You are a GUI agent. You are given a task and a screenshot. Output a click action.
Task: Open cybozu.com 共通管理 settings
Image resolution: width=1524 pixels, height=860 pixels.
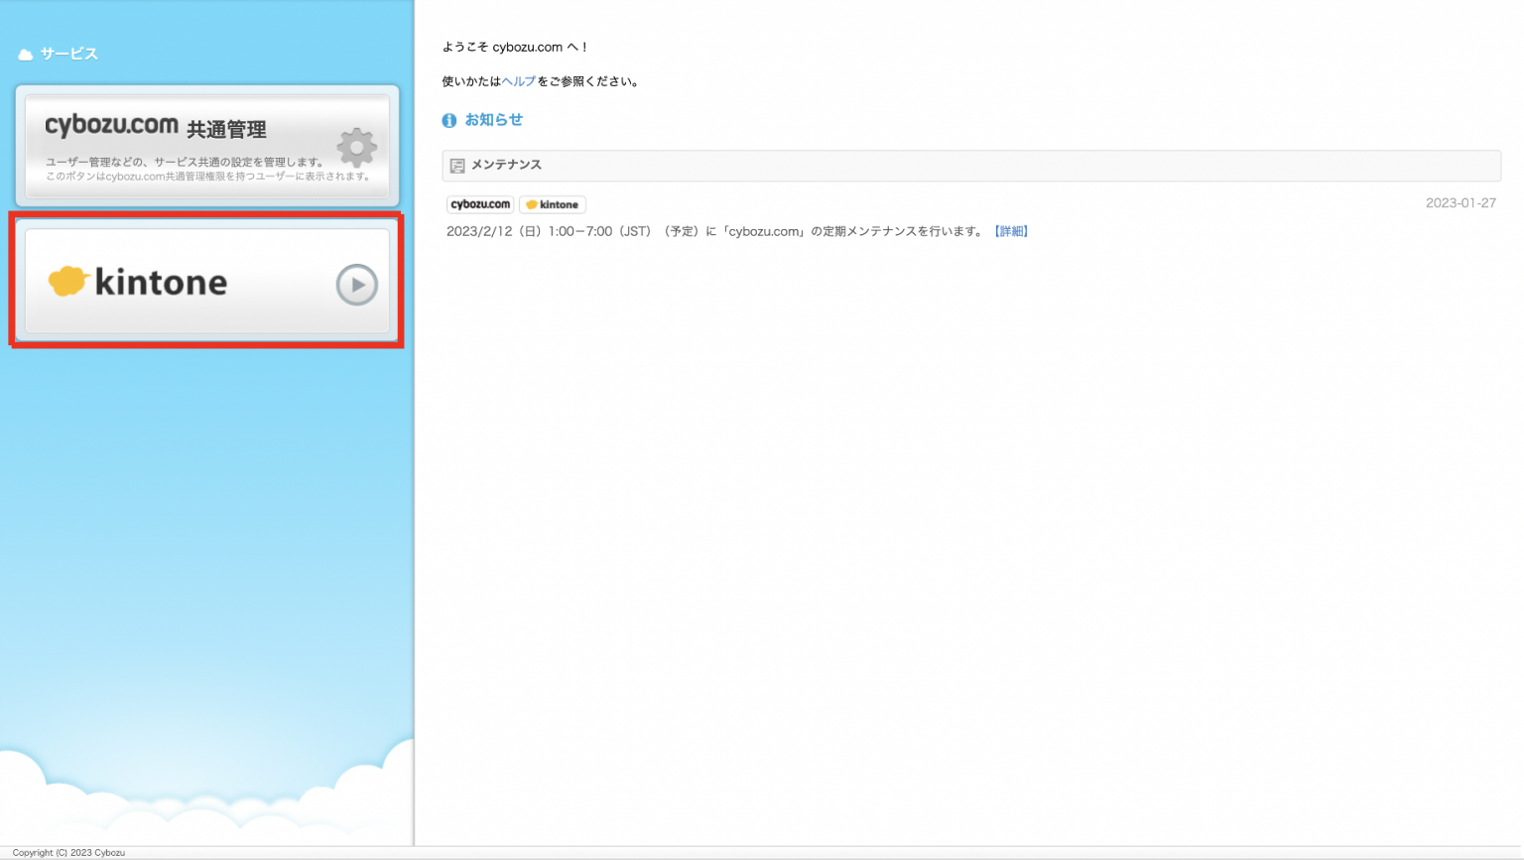(x=205, y=146)
